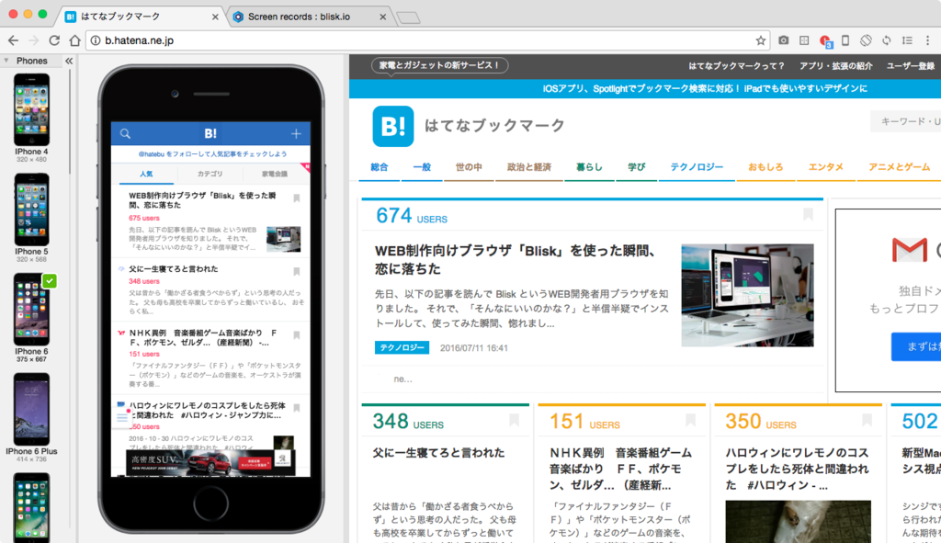Select the 政治と経済 category tab
The image size is (941, 543).
pyautogui.click(x=528, y=167)
